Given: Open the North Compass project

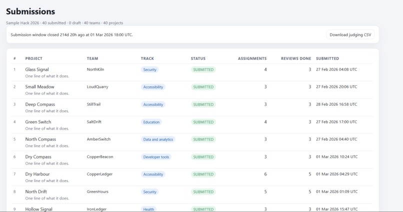Looking at the screenshot, I should 40,139.
